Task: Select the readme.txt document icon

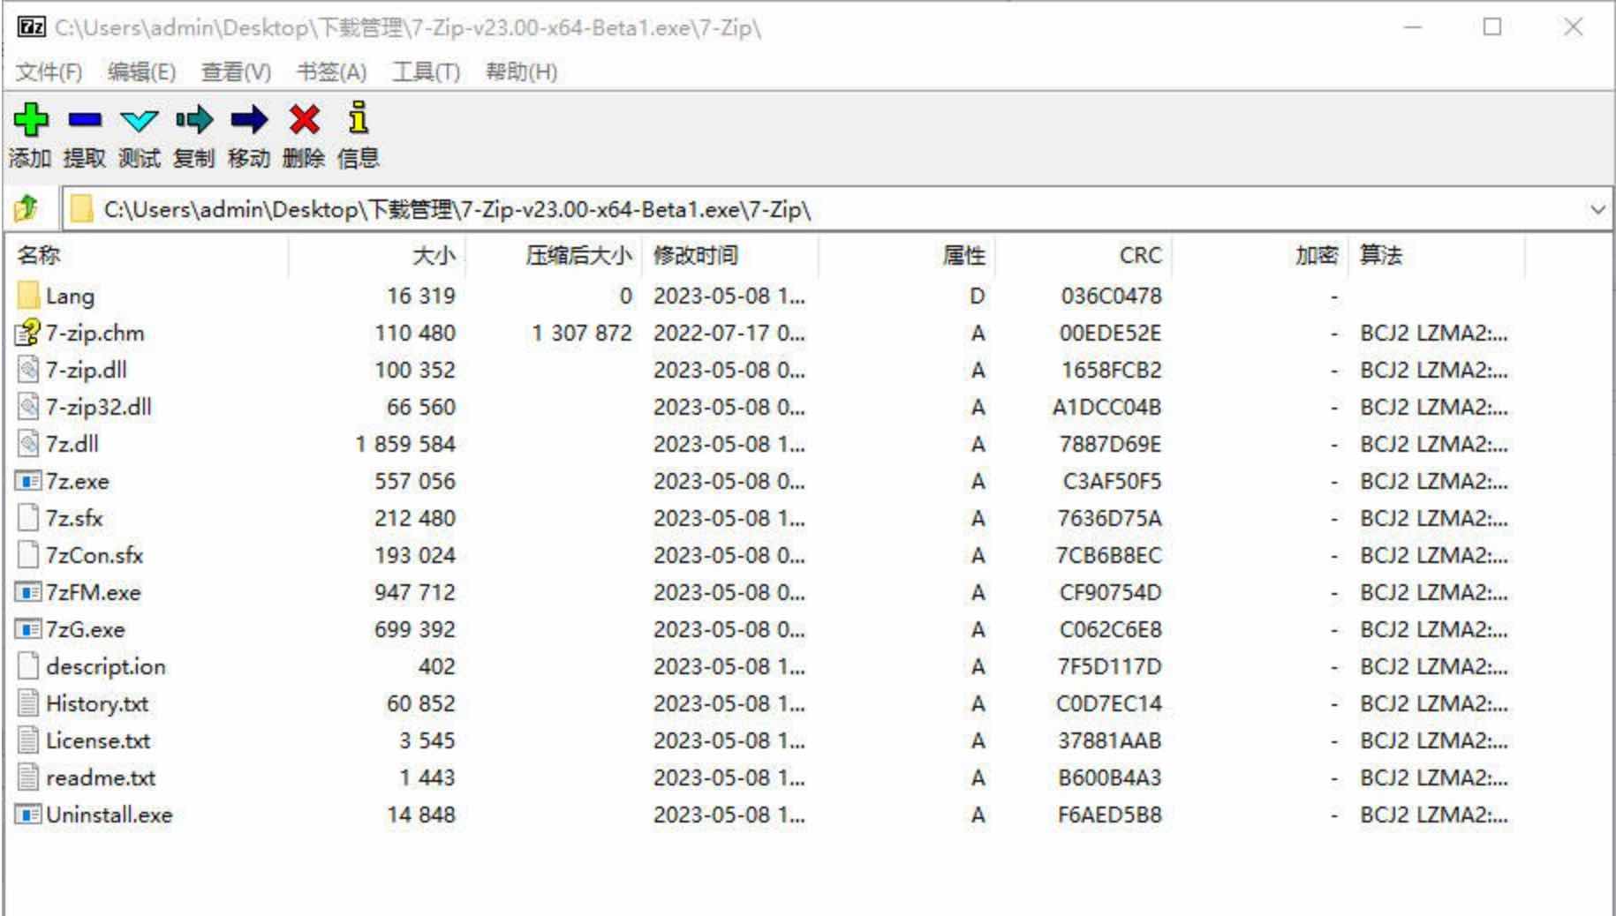Action: coord(28,777)
